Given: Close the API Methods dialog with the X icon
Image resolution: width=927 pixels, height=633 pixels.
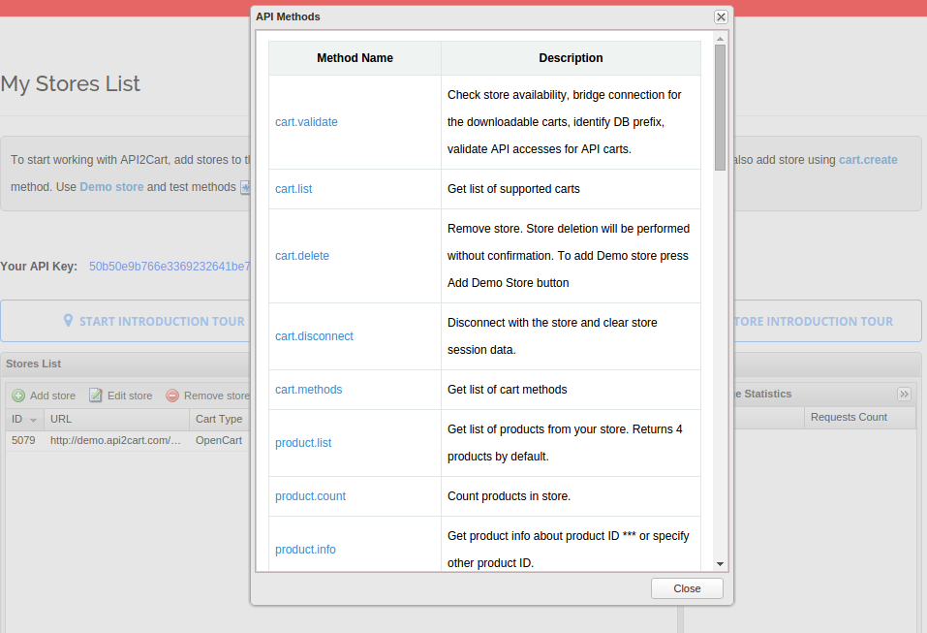Looking at the screenshot, I should coord(720,16).
